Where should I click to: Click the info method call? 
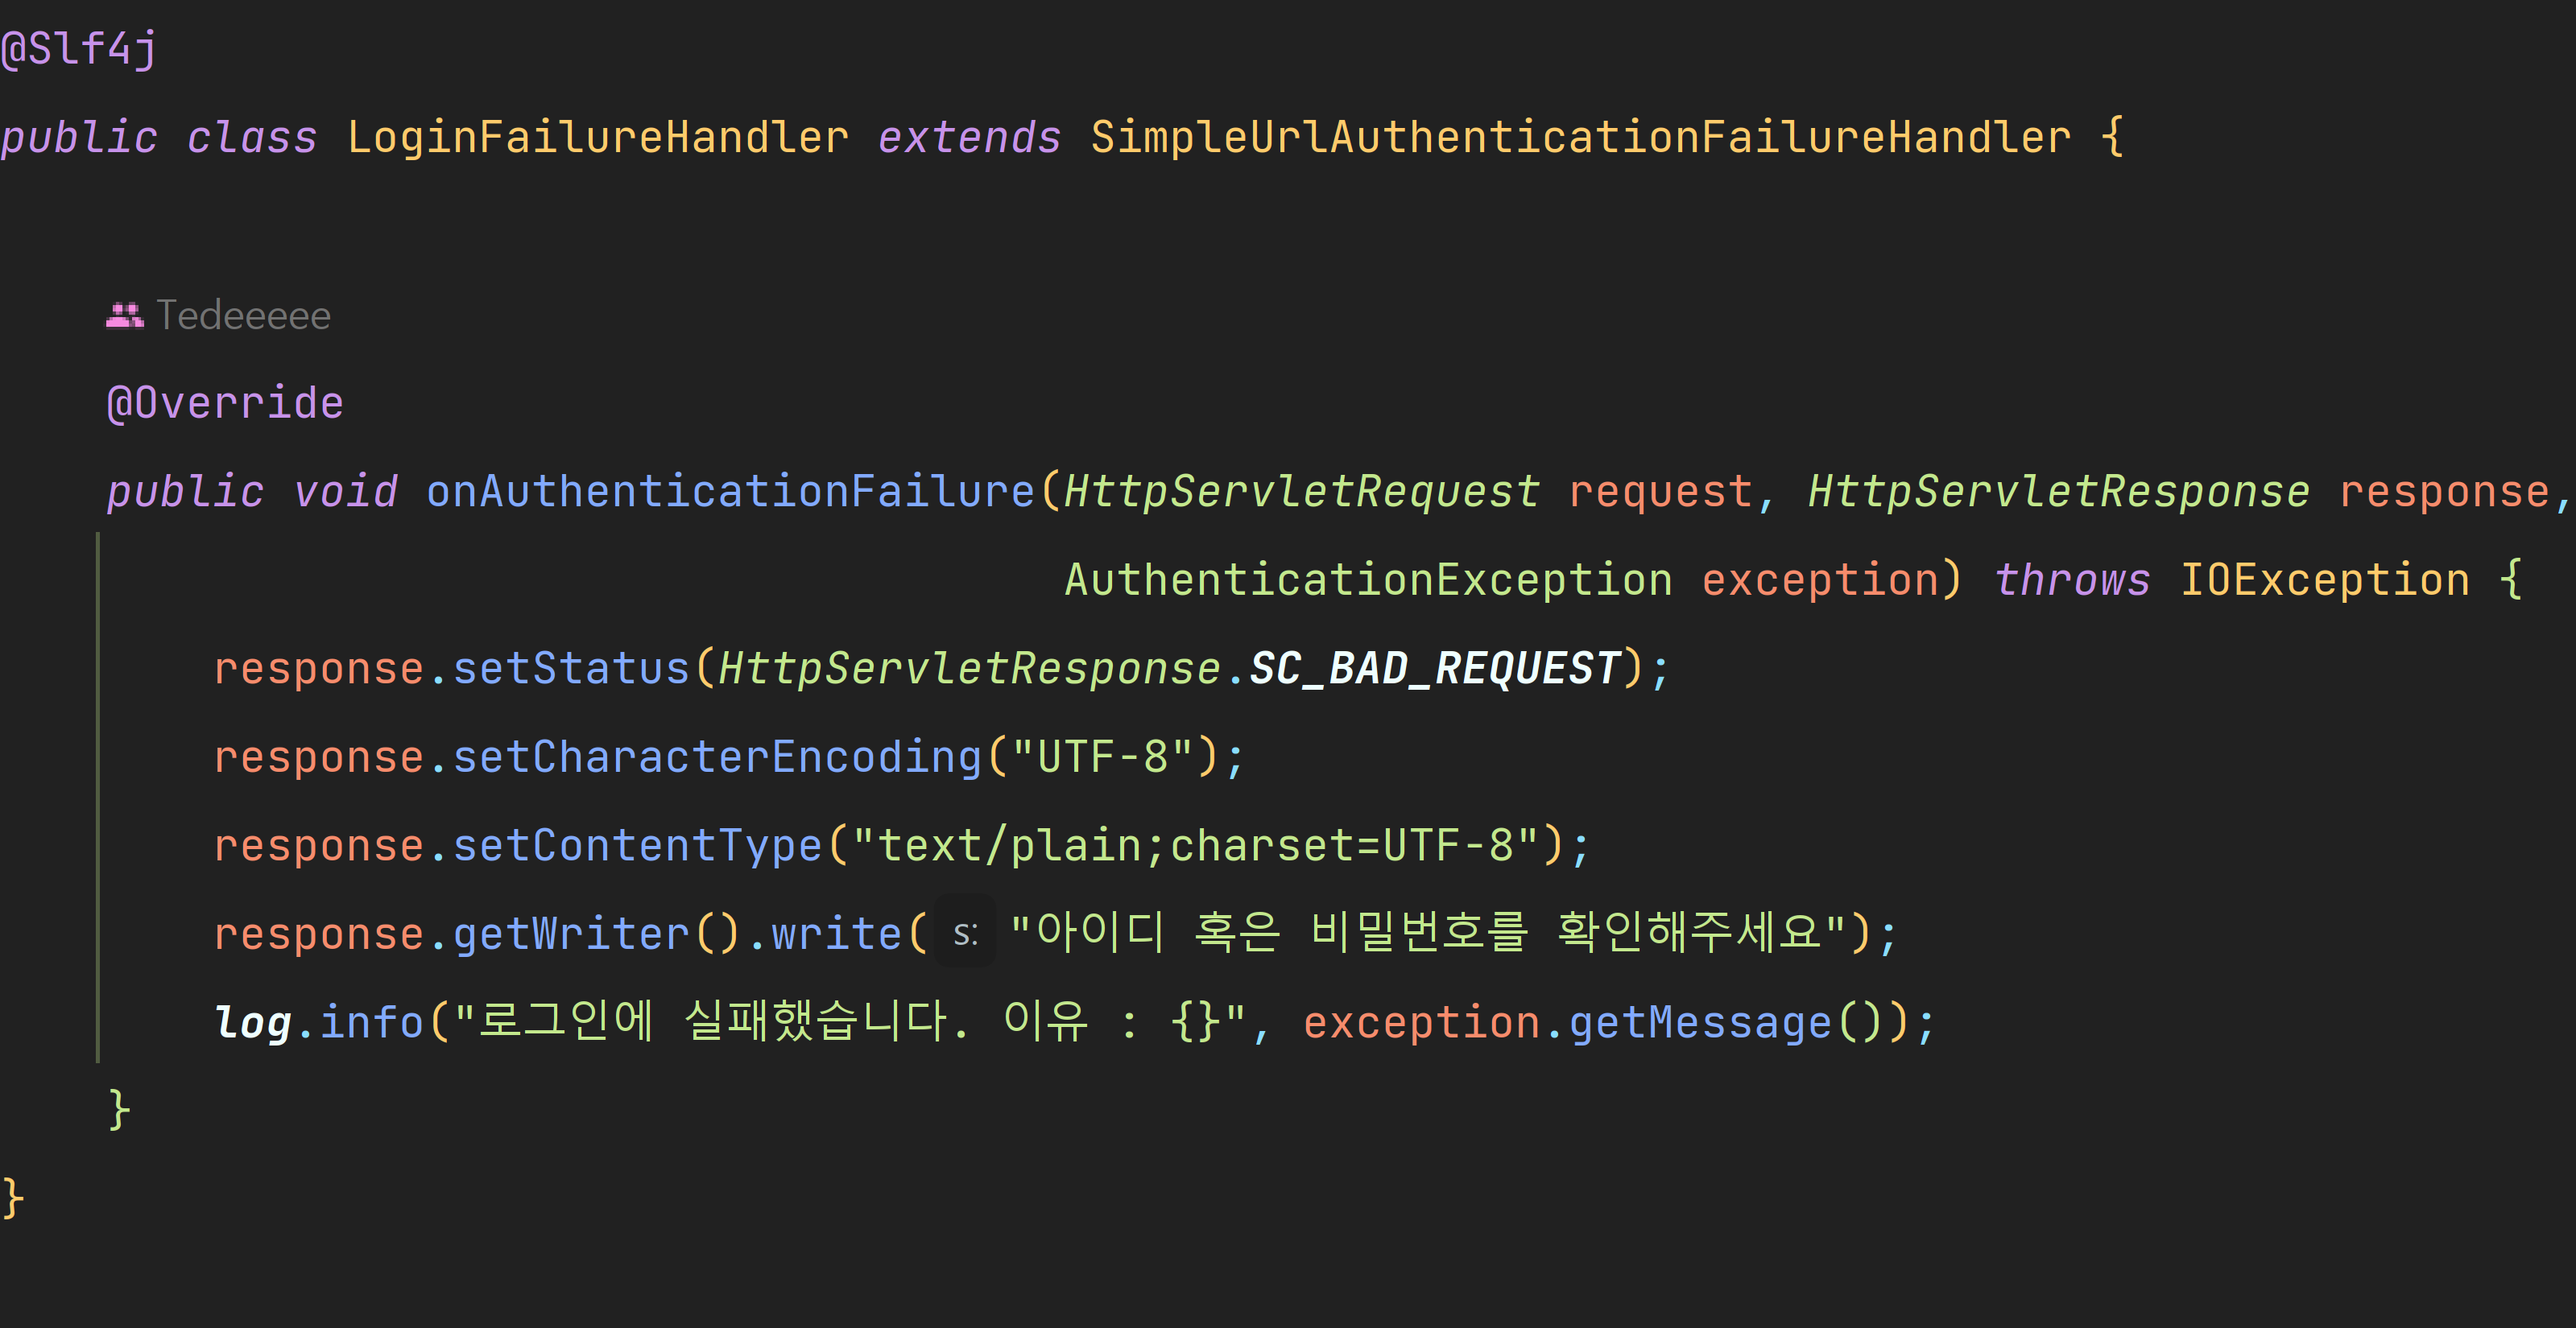tap(372, 1022)
